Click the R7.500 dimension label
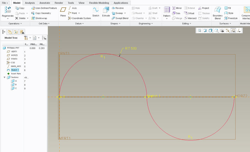 (131, 49)
